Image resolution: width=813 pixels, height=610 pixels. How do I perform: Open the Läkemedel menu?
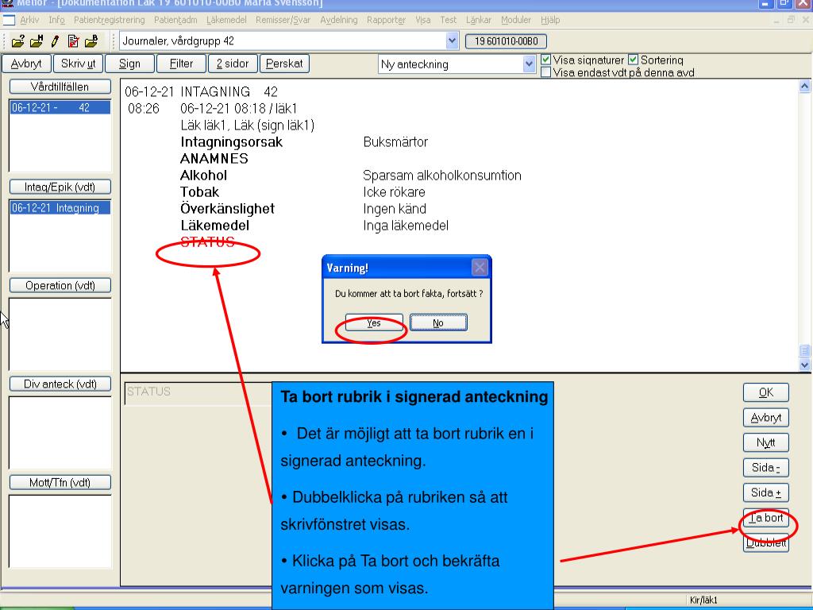[226, 20]
